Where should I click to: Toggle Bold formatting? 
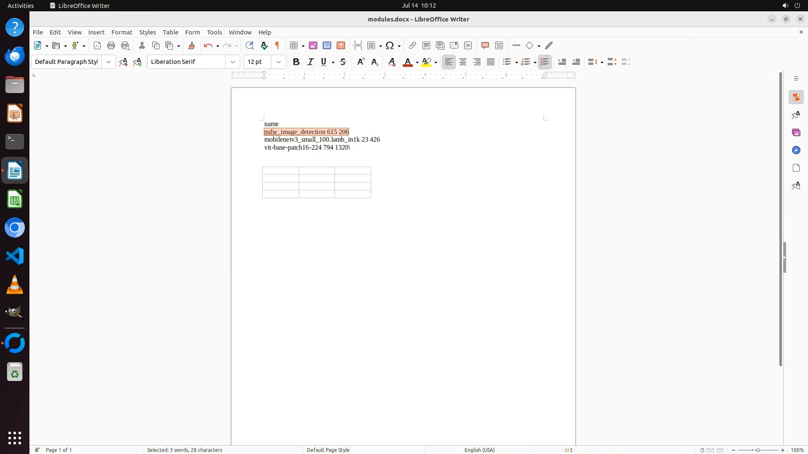tap(296, 62)
